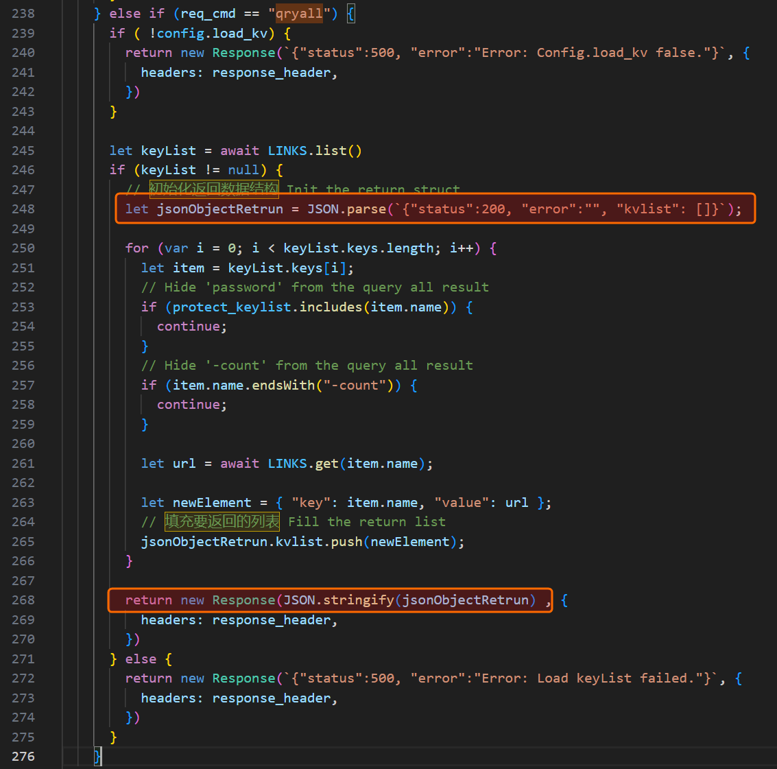Click LINKS.list() call on line 245

pos(314,151)
